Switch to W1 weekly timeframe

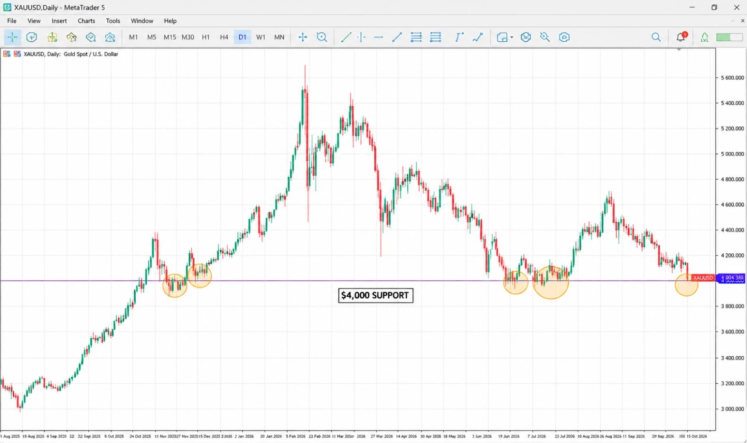261,37
